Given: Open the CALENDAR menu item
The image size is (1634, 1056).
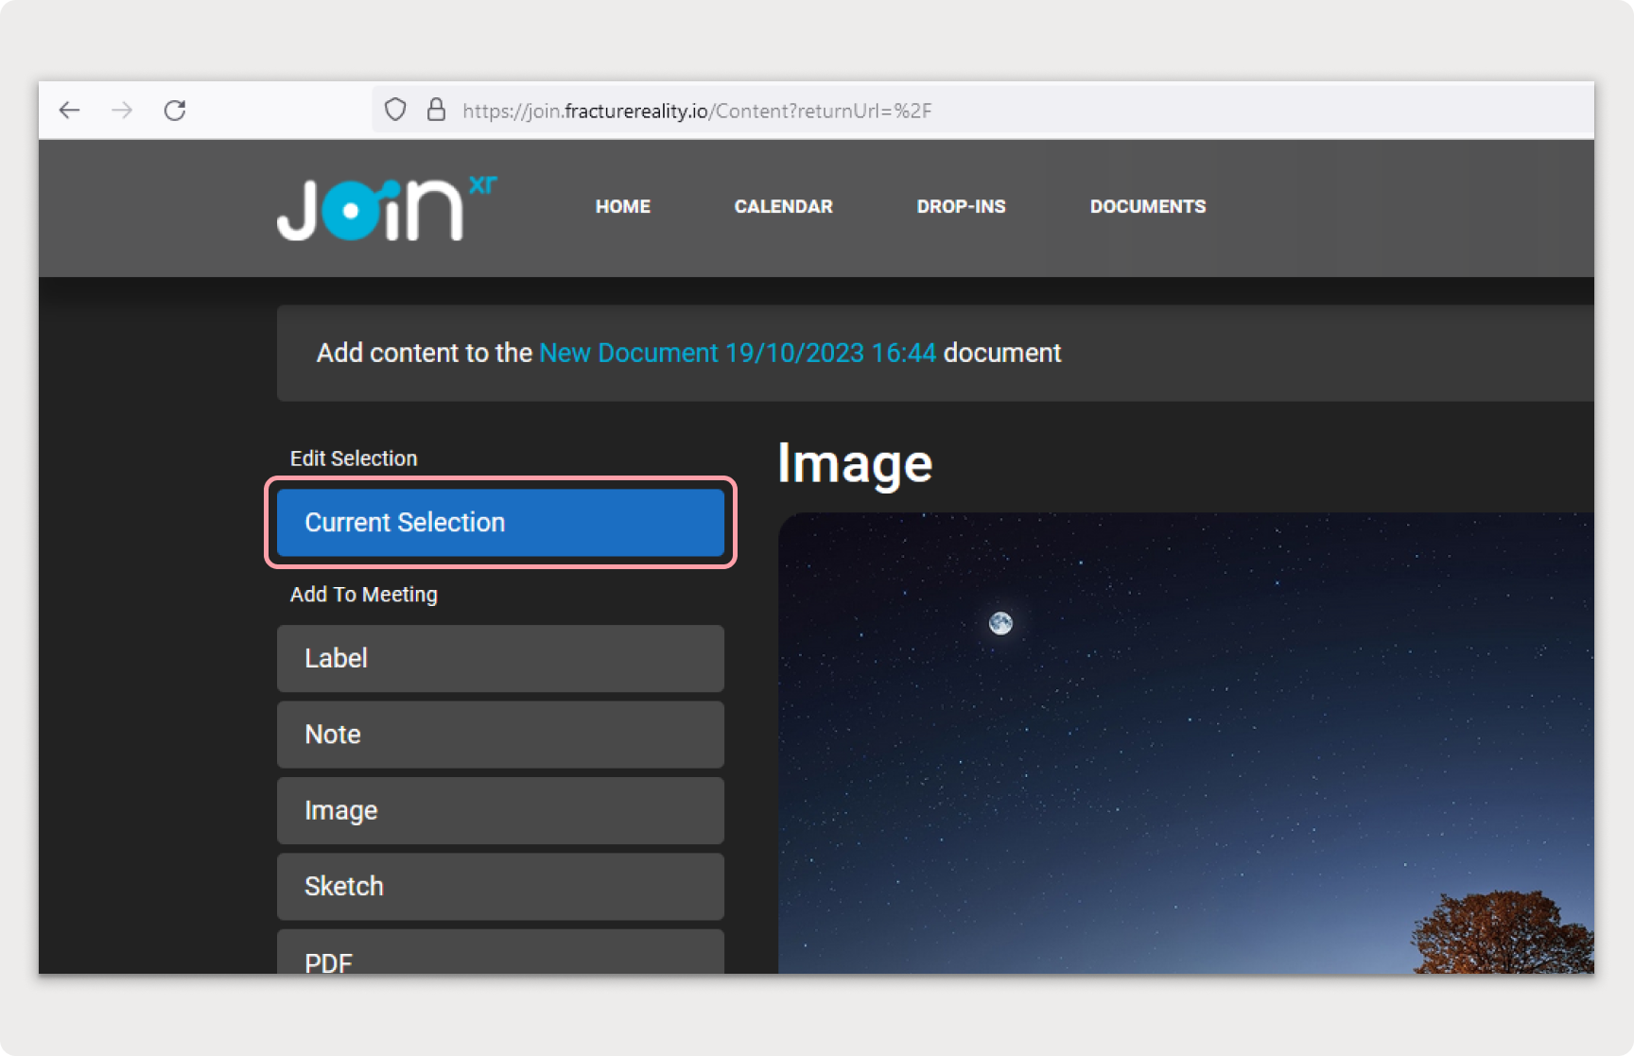Looking at the screenshot, I should pos(784,206).
